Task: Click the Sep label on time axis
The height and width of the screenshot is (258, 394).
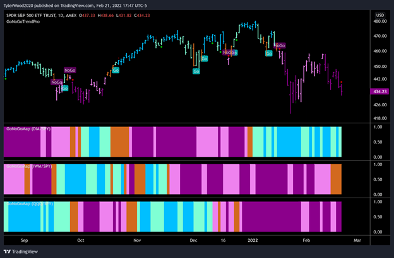Action: (x=24, y=240)
